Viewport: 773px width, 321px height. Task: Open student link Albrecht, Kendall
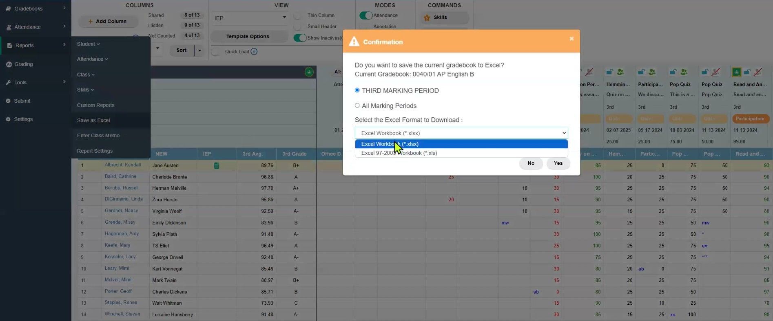pos(122,165)
